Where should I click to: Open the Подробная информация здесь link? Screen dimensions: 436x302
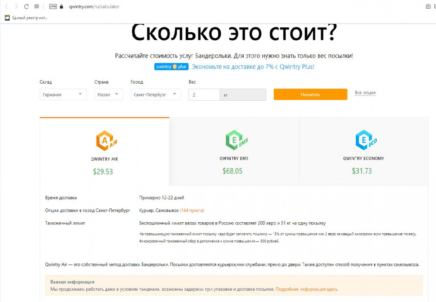[307, 289]
